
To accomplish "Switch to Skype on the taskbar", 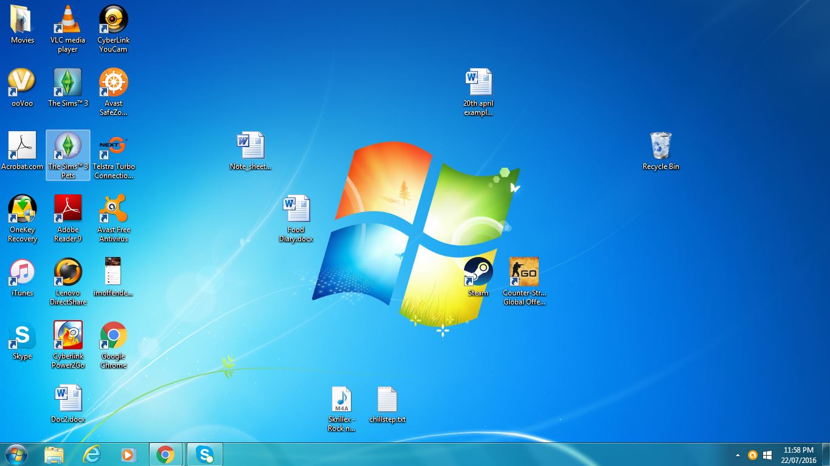I will point(205,454).
